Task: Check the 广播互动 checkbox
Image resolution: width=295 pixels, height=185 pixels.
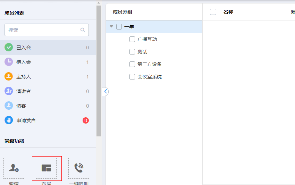Action: click(132, 39)
